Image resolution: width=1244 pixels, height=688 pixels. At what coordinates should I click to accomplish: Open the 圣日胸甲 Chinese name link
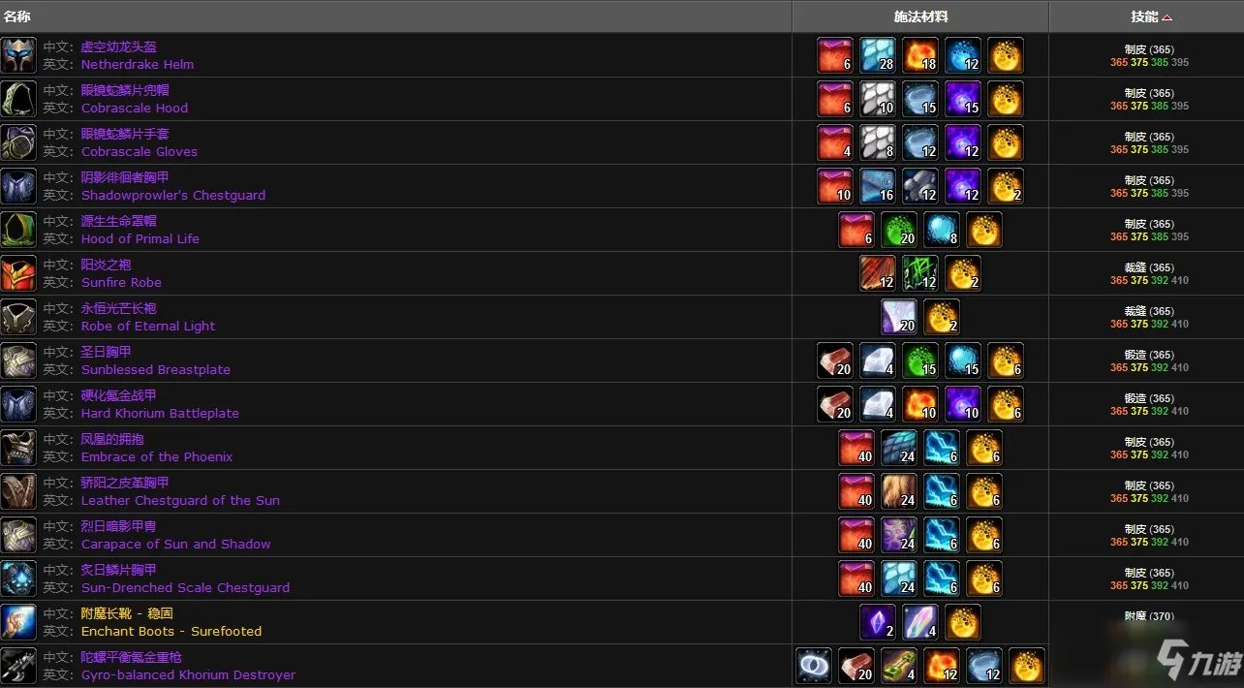coord(107,352)
